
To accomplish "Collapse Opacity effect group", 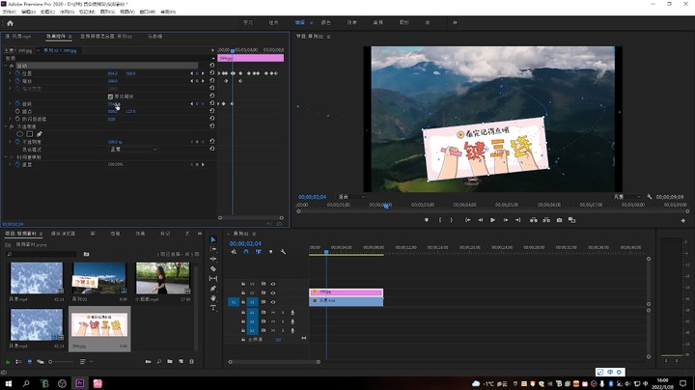I will point(6,126).
